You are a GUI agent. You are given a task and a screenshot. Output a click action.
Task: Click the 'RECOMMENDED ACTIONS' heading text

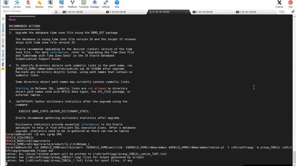25,26
